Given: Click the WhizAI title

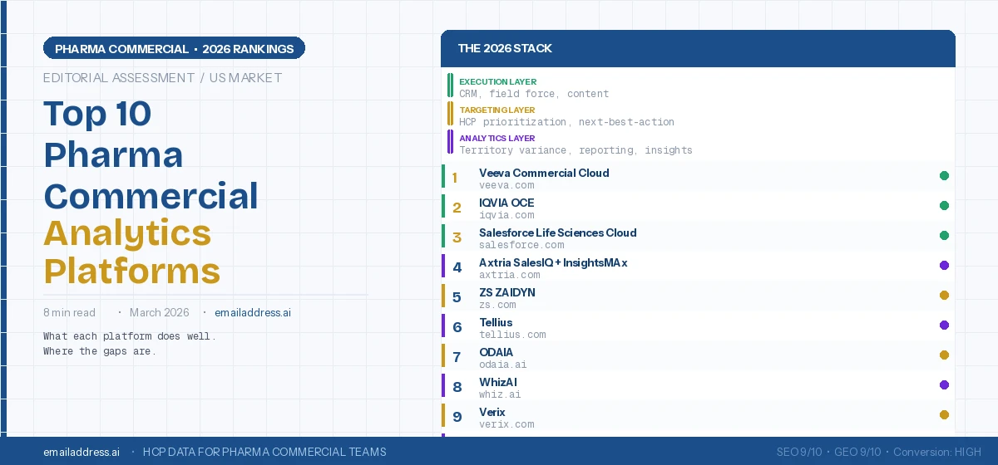Looking at the screenshot, I should pyautogui.click(x=498, y=383).
